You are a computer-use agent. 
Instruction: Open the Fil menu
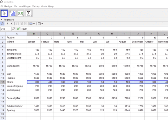tap(2, 6)
